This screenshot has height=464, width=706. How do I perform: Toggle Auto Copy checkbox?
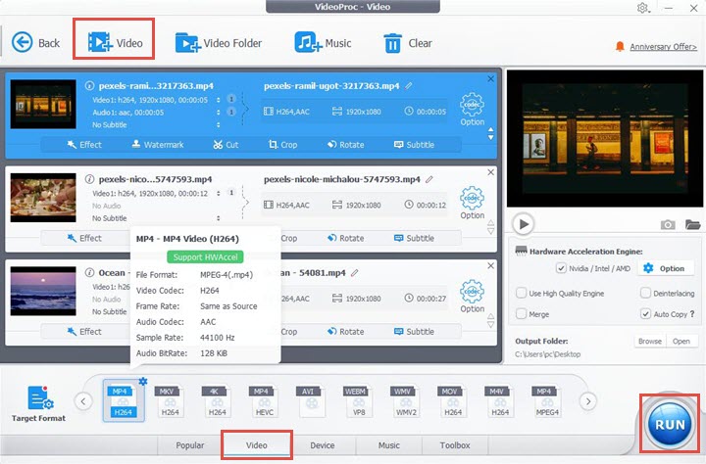(645, 314)
